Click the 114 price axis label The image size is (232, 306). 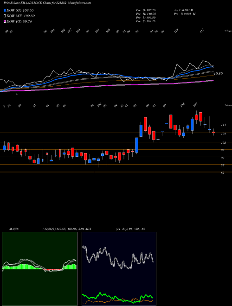tap(224, 125)
